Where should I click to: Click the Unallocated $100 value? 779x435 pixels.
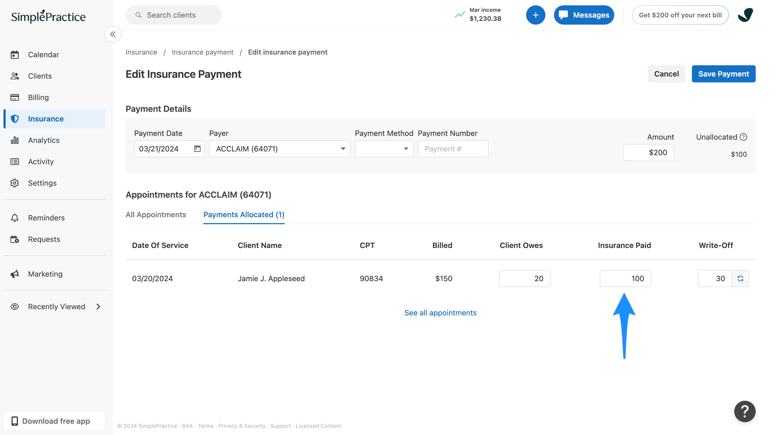coord(739,154)
